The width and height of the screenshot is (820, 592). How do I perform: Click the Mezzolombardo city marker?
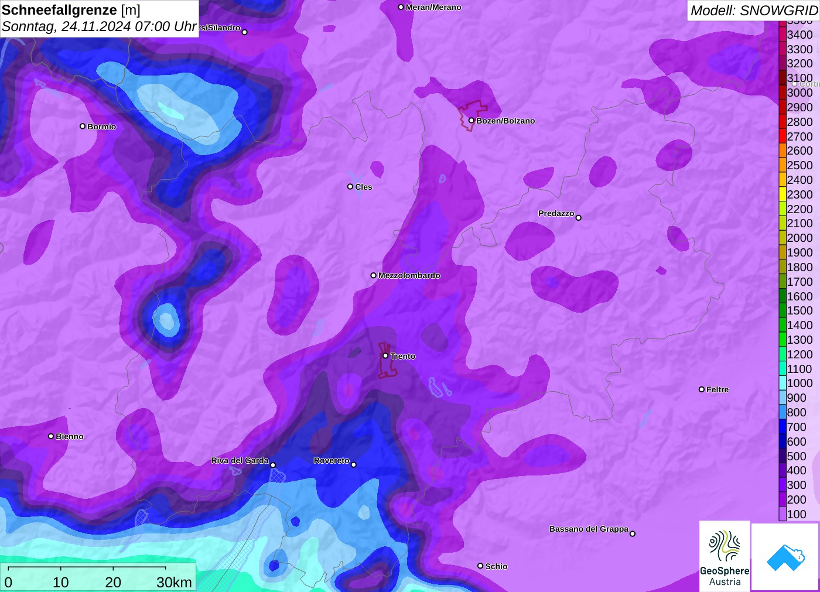(x=374, y=275)
